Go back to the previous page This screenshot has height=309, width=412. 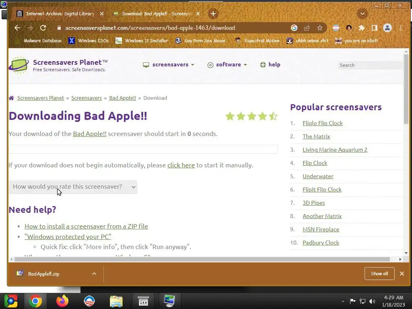[17, 28]
